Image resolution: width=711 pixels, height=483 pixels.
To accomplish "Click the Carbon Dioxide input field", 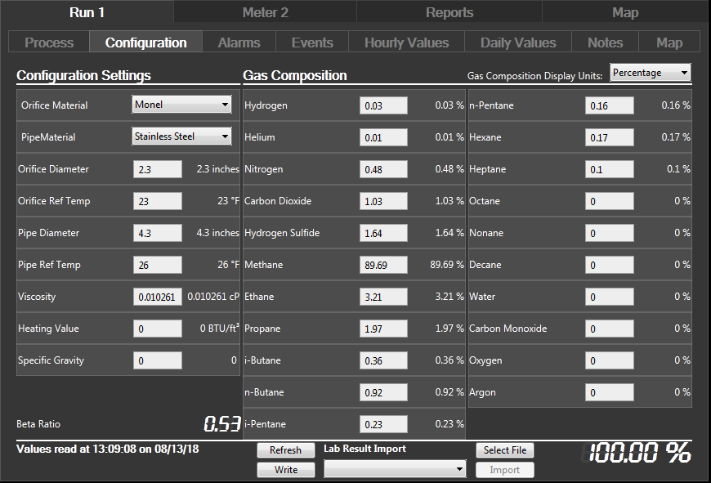I will click(x=383, y=201).
